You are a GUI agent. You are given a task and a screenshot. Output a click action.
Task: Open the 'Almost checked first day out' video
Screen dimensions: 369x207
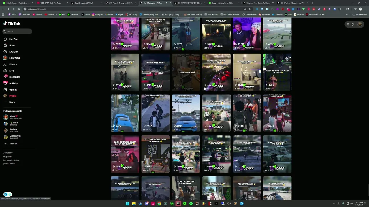[277, 154]
